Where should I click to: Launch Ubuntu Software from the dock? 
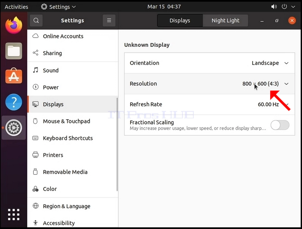14,76
